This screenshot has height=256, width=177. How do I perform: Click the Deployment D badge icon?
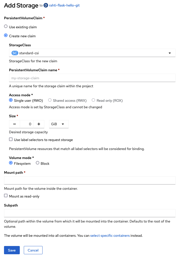46,5
